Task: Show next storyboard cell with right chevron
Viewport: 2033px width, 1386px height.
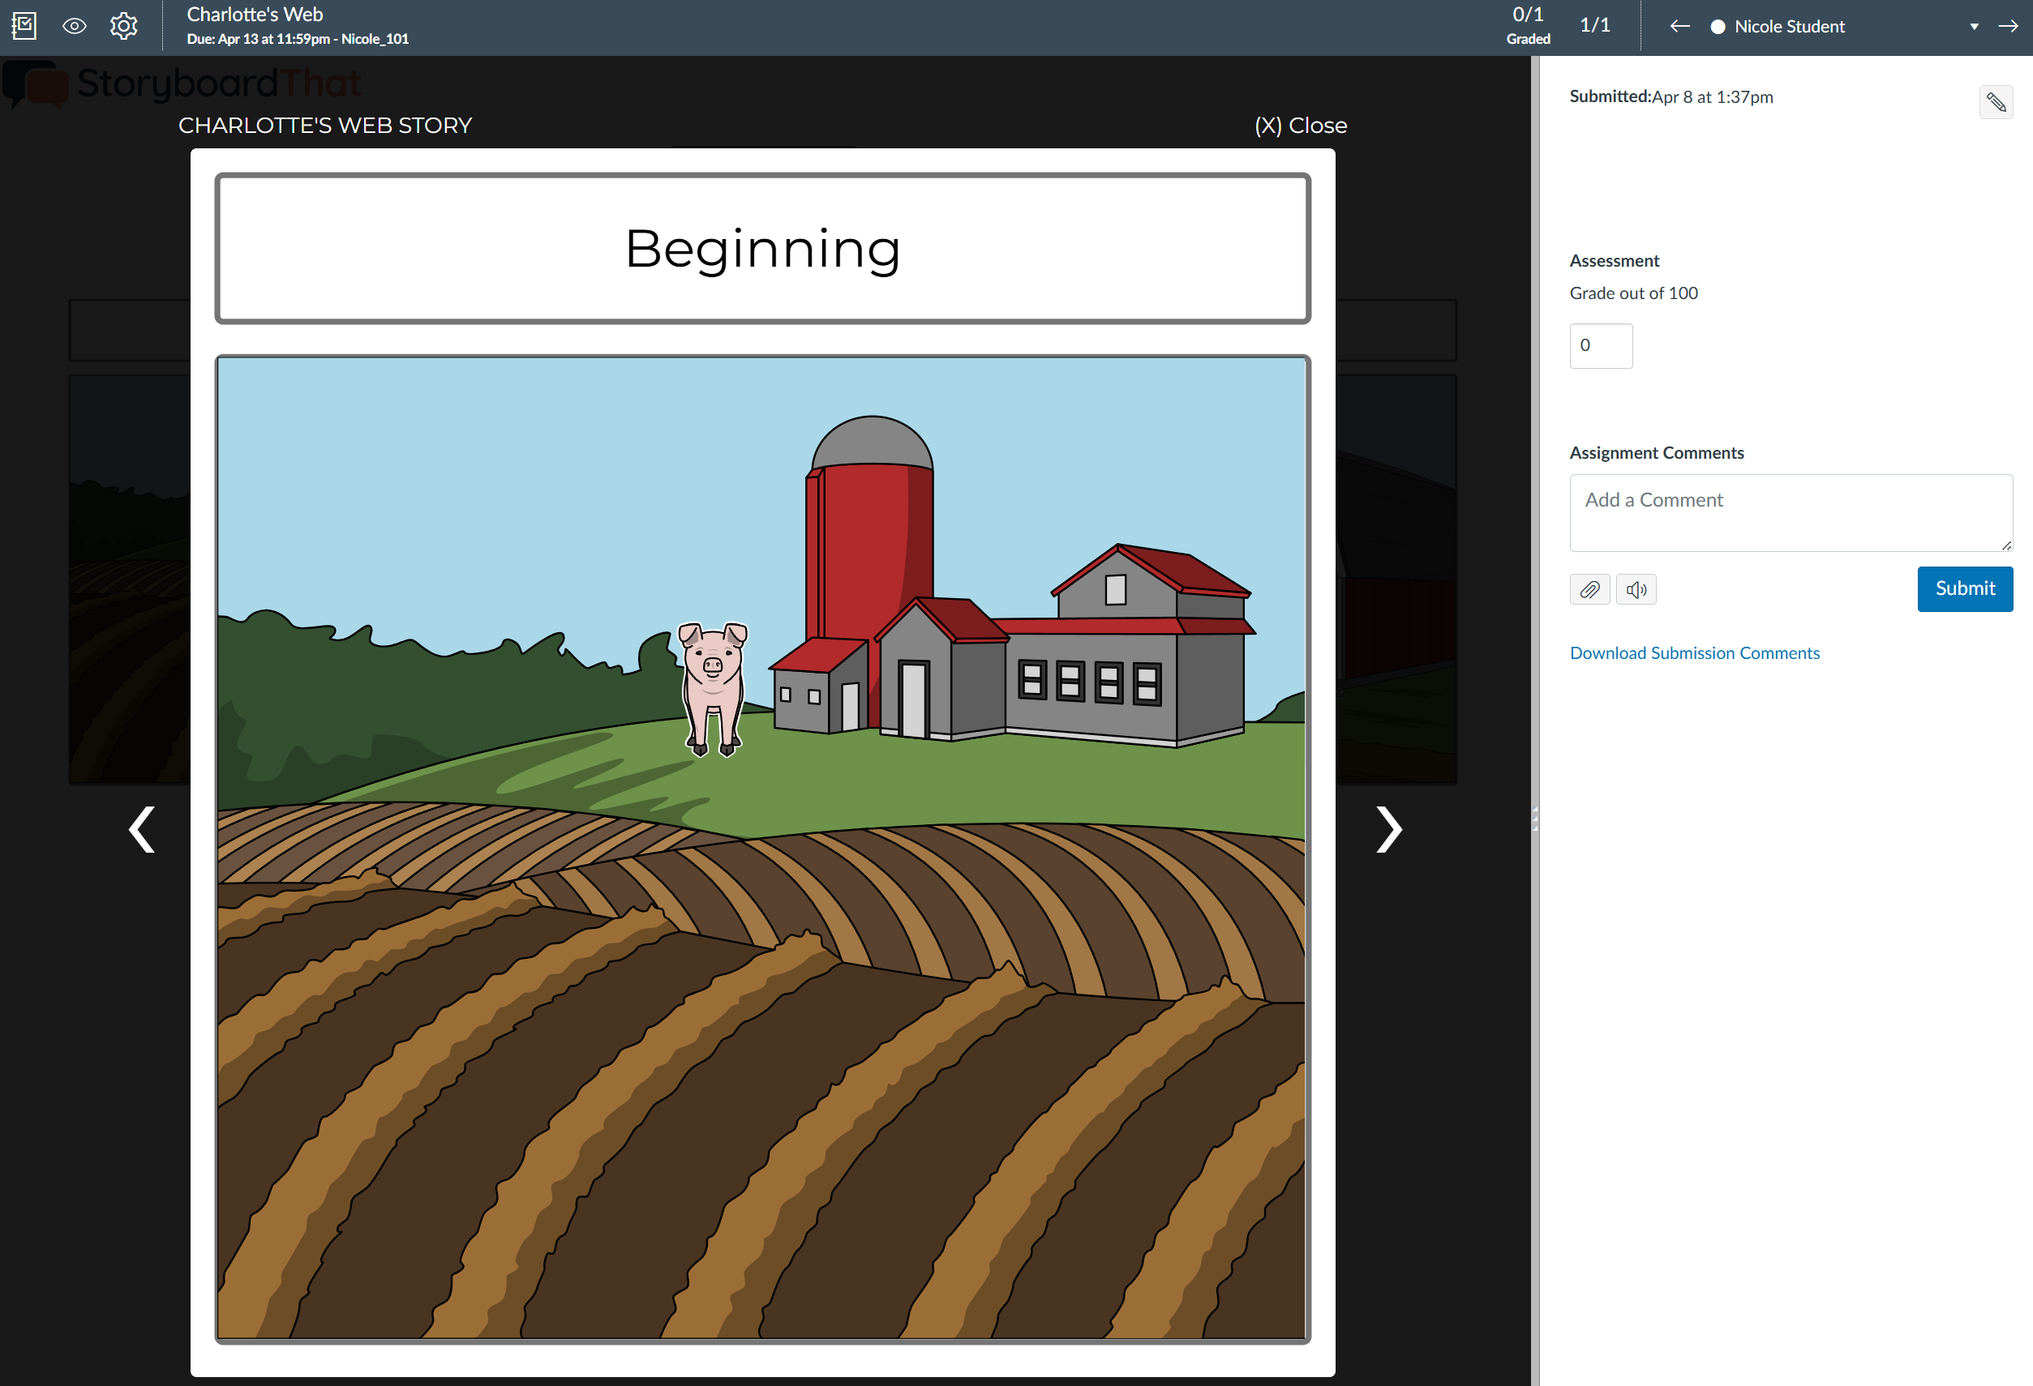Action: point(1388,829)
